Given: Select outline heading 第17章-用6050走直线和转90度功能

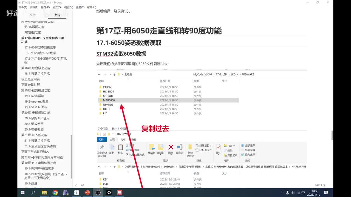Looking at the screenshot, I should (43, 40).
